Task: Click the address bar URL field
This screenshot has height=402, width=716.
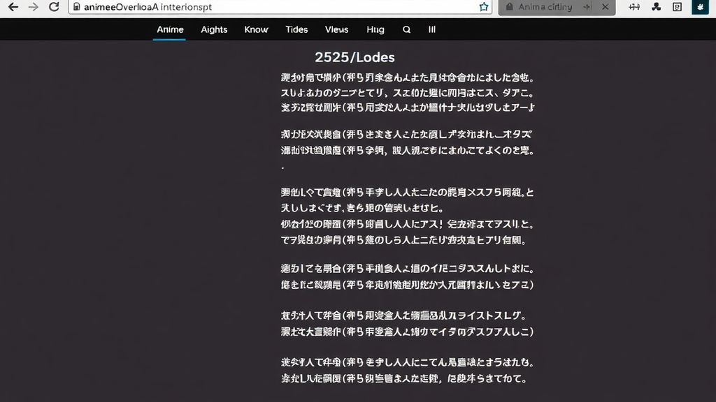Action: 280,7
